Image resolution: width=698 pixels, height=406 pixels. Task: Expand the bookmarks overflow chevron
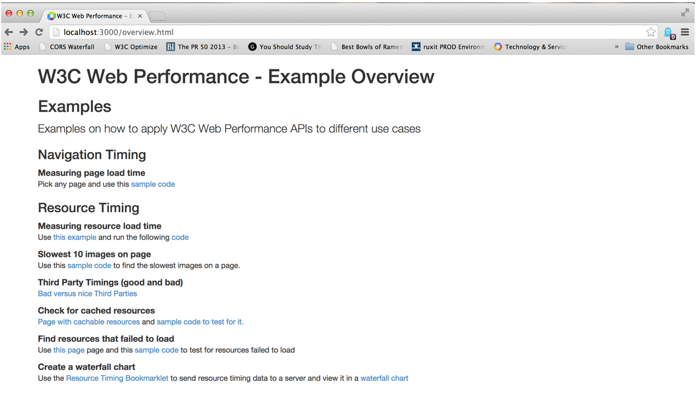click(x=616, y=46)
